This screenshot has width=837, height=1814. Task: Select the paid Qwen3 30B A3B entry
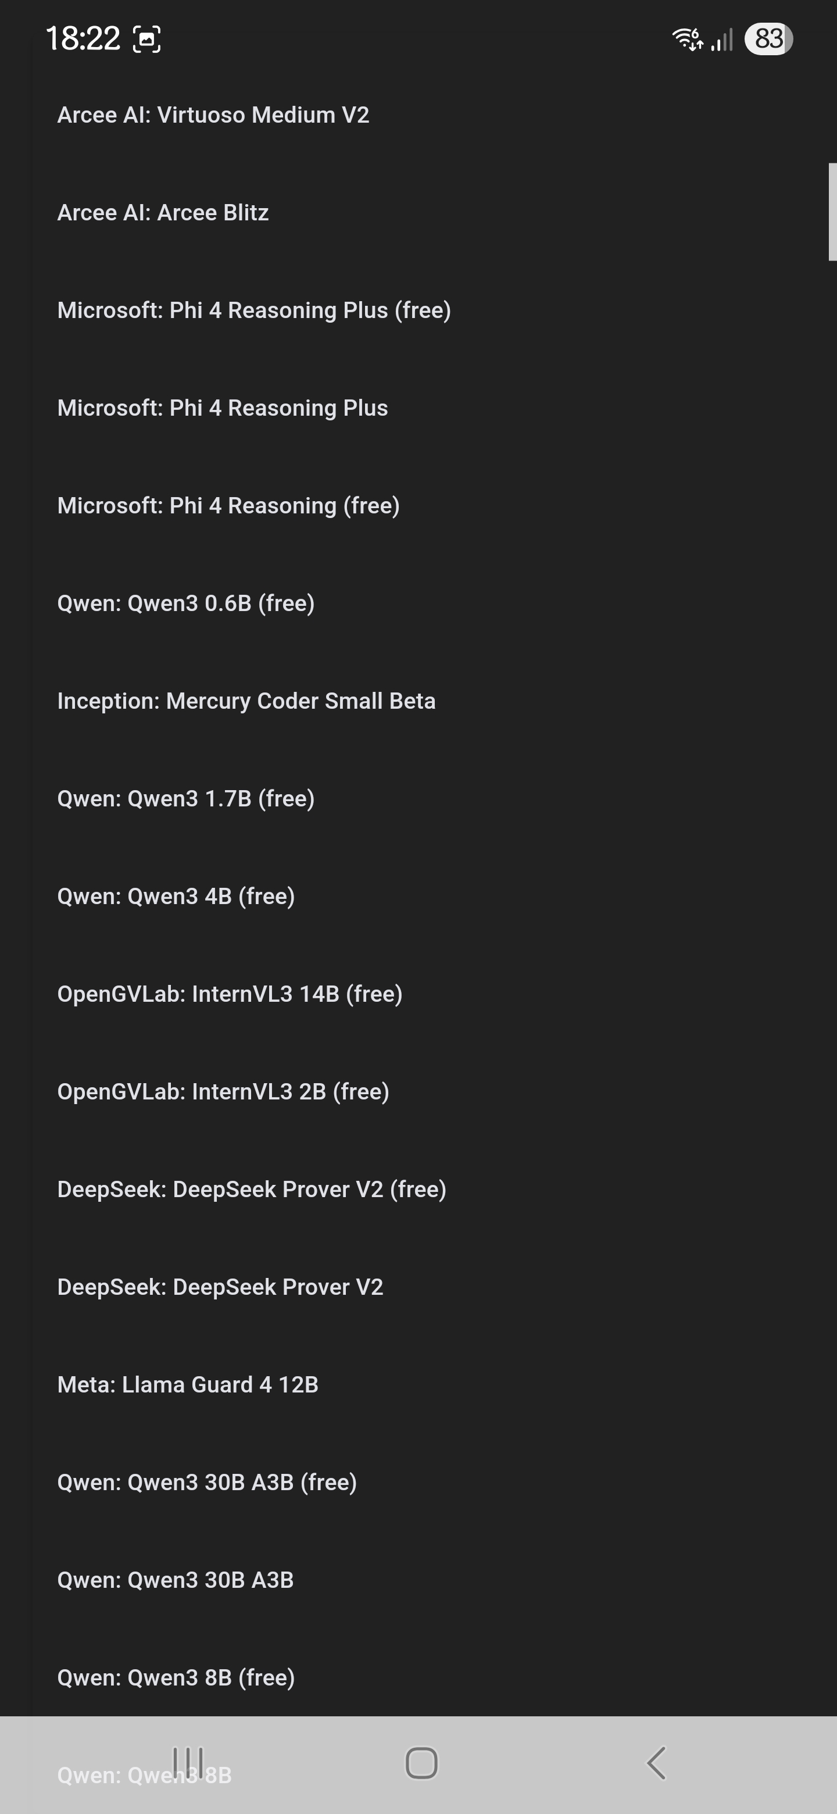pos(176,1580)
